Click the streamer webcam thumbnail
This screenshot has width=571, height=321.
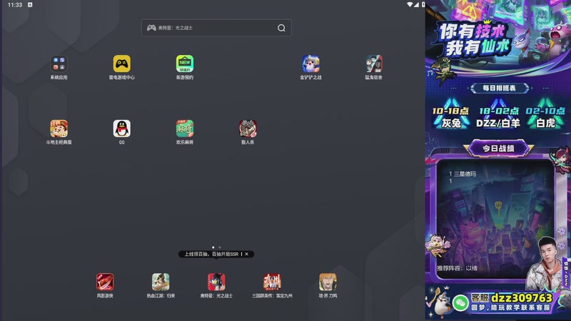pyautogui.click(x=545, y=264)
